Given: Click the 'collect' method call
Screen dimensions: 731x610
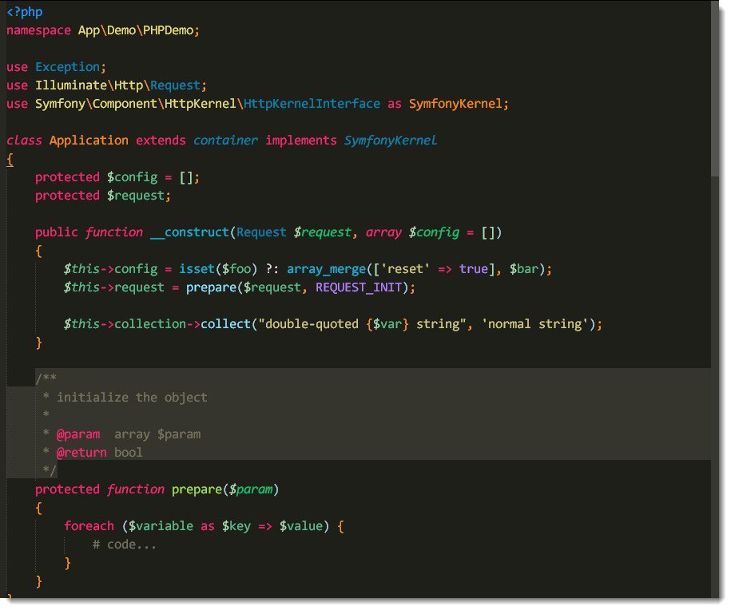Looking at the screenshot, I should (225, 324).
